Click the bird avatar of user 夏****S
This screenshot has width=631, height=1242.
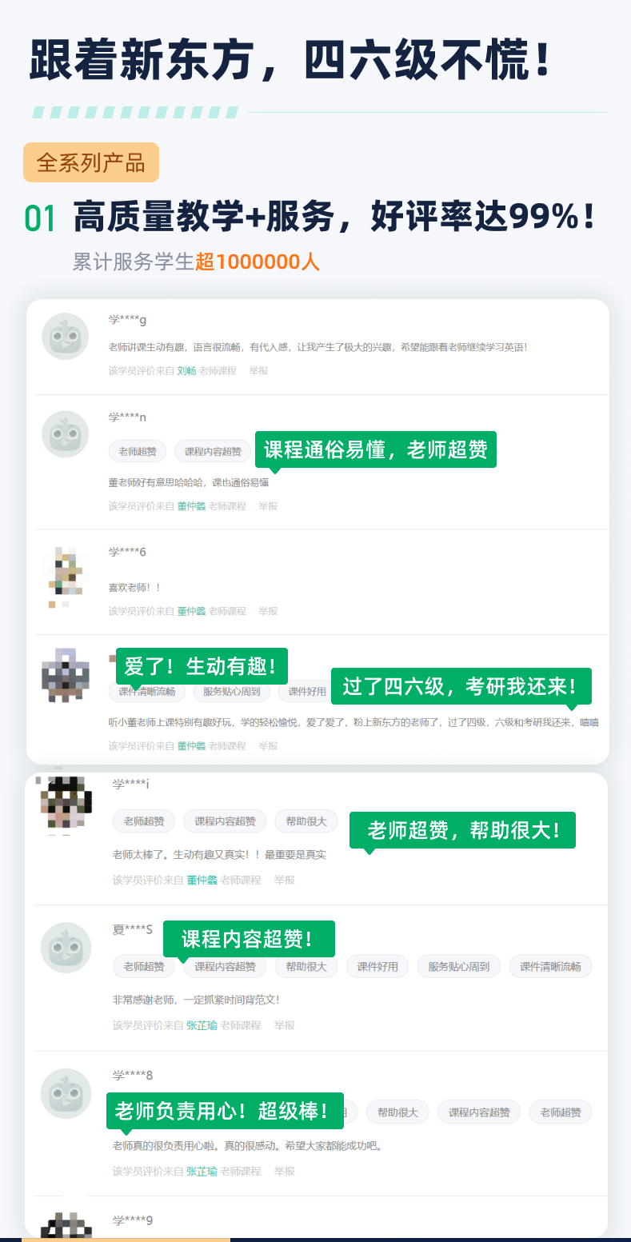[66, 948]
